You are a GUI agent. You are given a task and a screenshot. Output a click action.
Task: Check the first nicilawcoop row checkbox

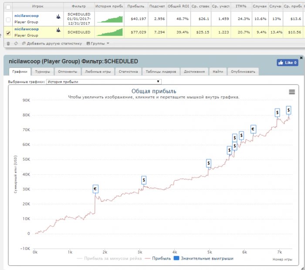pos(8,19)
